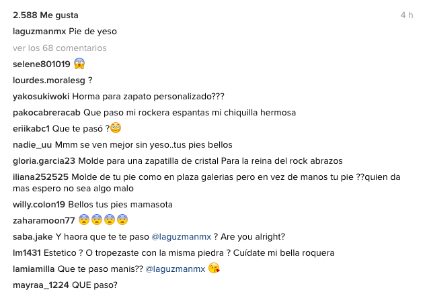The height and width of the screenshot is (294, 427).
Task: Expand ver los 68 comentarios
Action: click(x=60, y=48)
